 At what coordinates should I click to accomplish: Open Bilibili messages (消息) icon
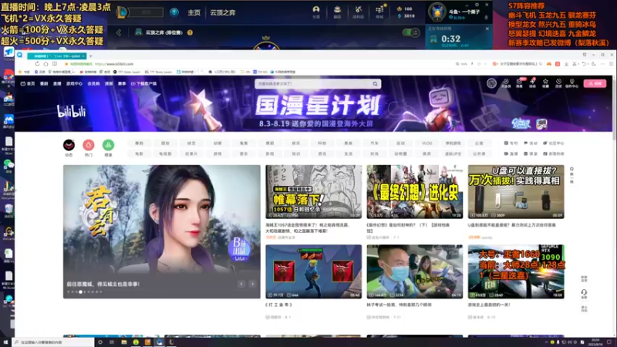click(x=519, y=83)
